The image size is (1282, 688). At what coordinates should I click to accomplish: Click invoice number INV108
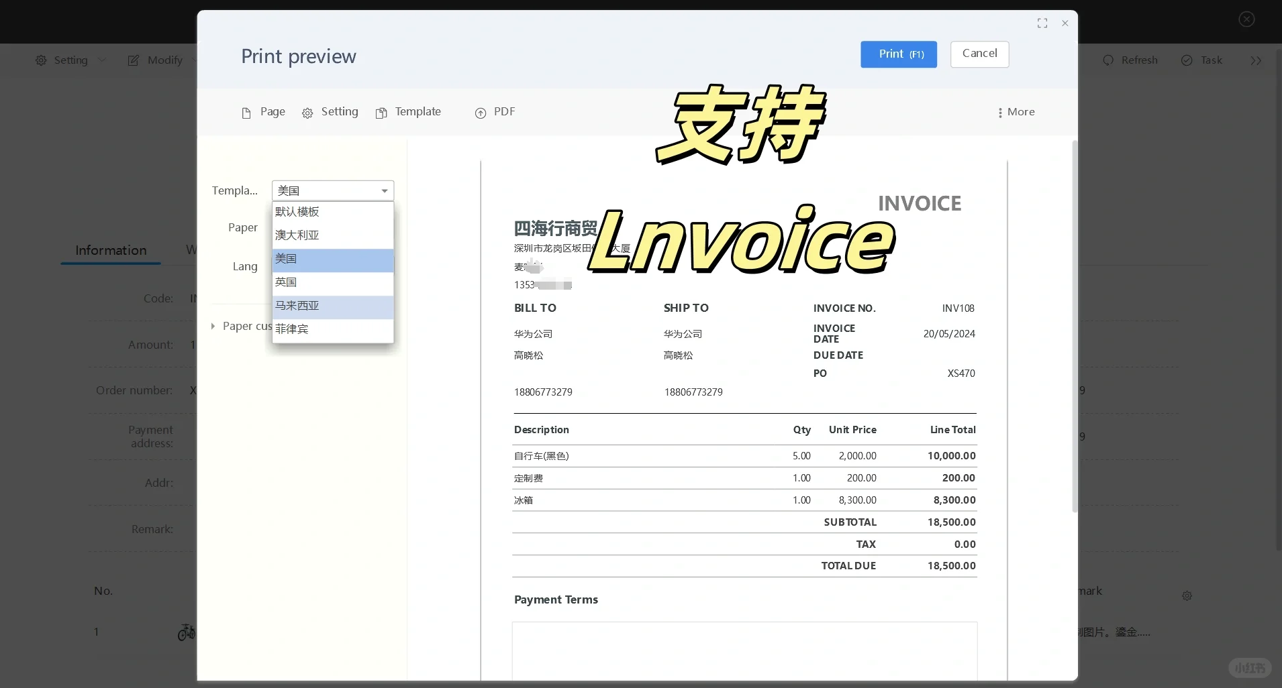pyautogui.click(x=958, y=308)
